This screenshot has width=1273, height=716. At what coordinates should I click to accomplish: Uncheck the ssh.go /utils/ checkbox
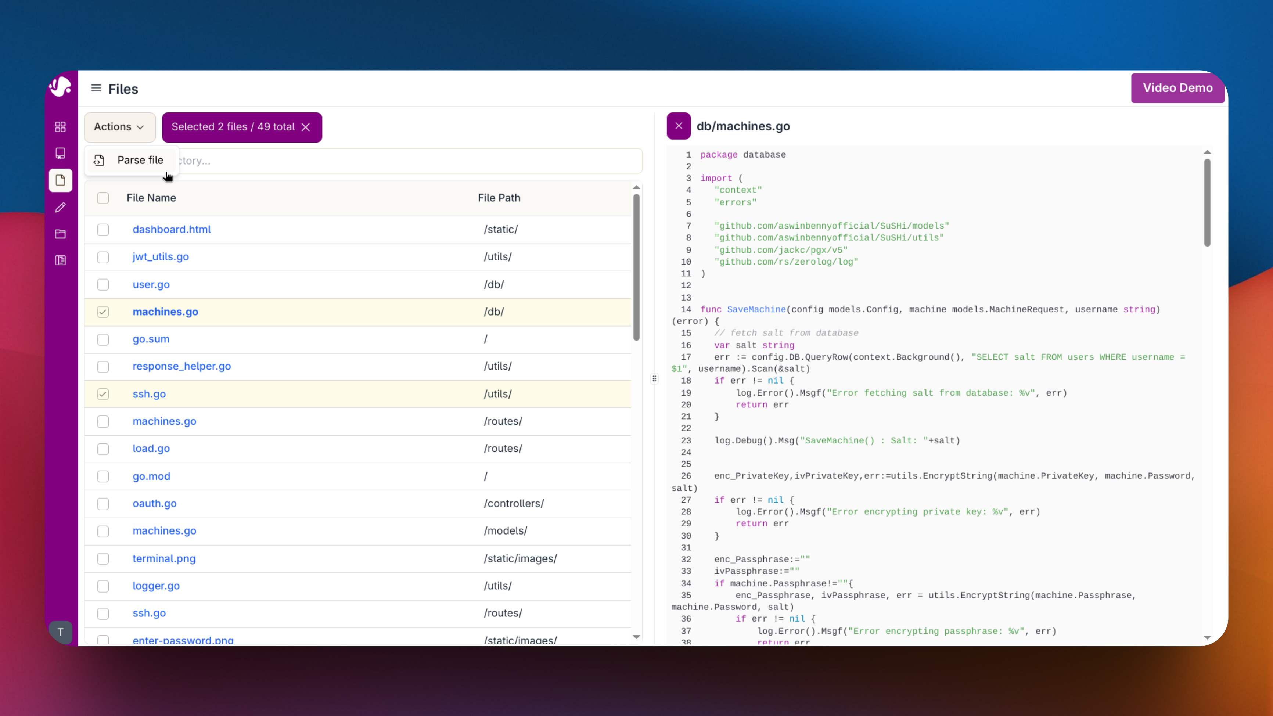103,394
